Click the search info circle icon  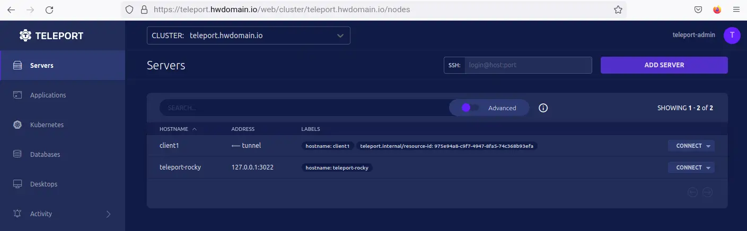[543, 108]
